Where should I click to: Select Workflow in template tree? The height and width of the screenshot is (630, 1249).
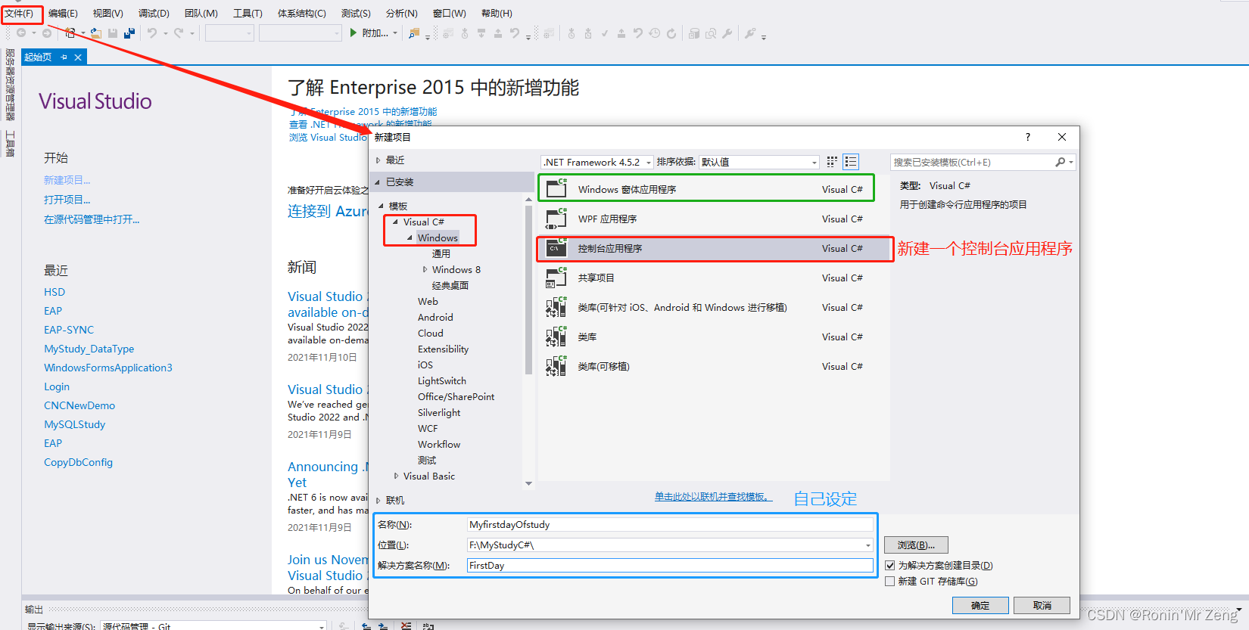pyautogui.click(x=439, y=444)
